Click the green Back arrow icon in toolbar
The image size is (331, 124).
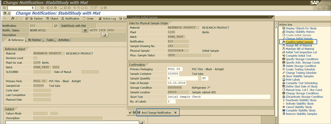(48, 8)
